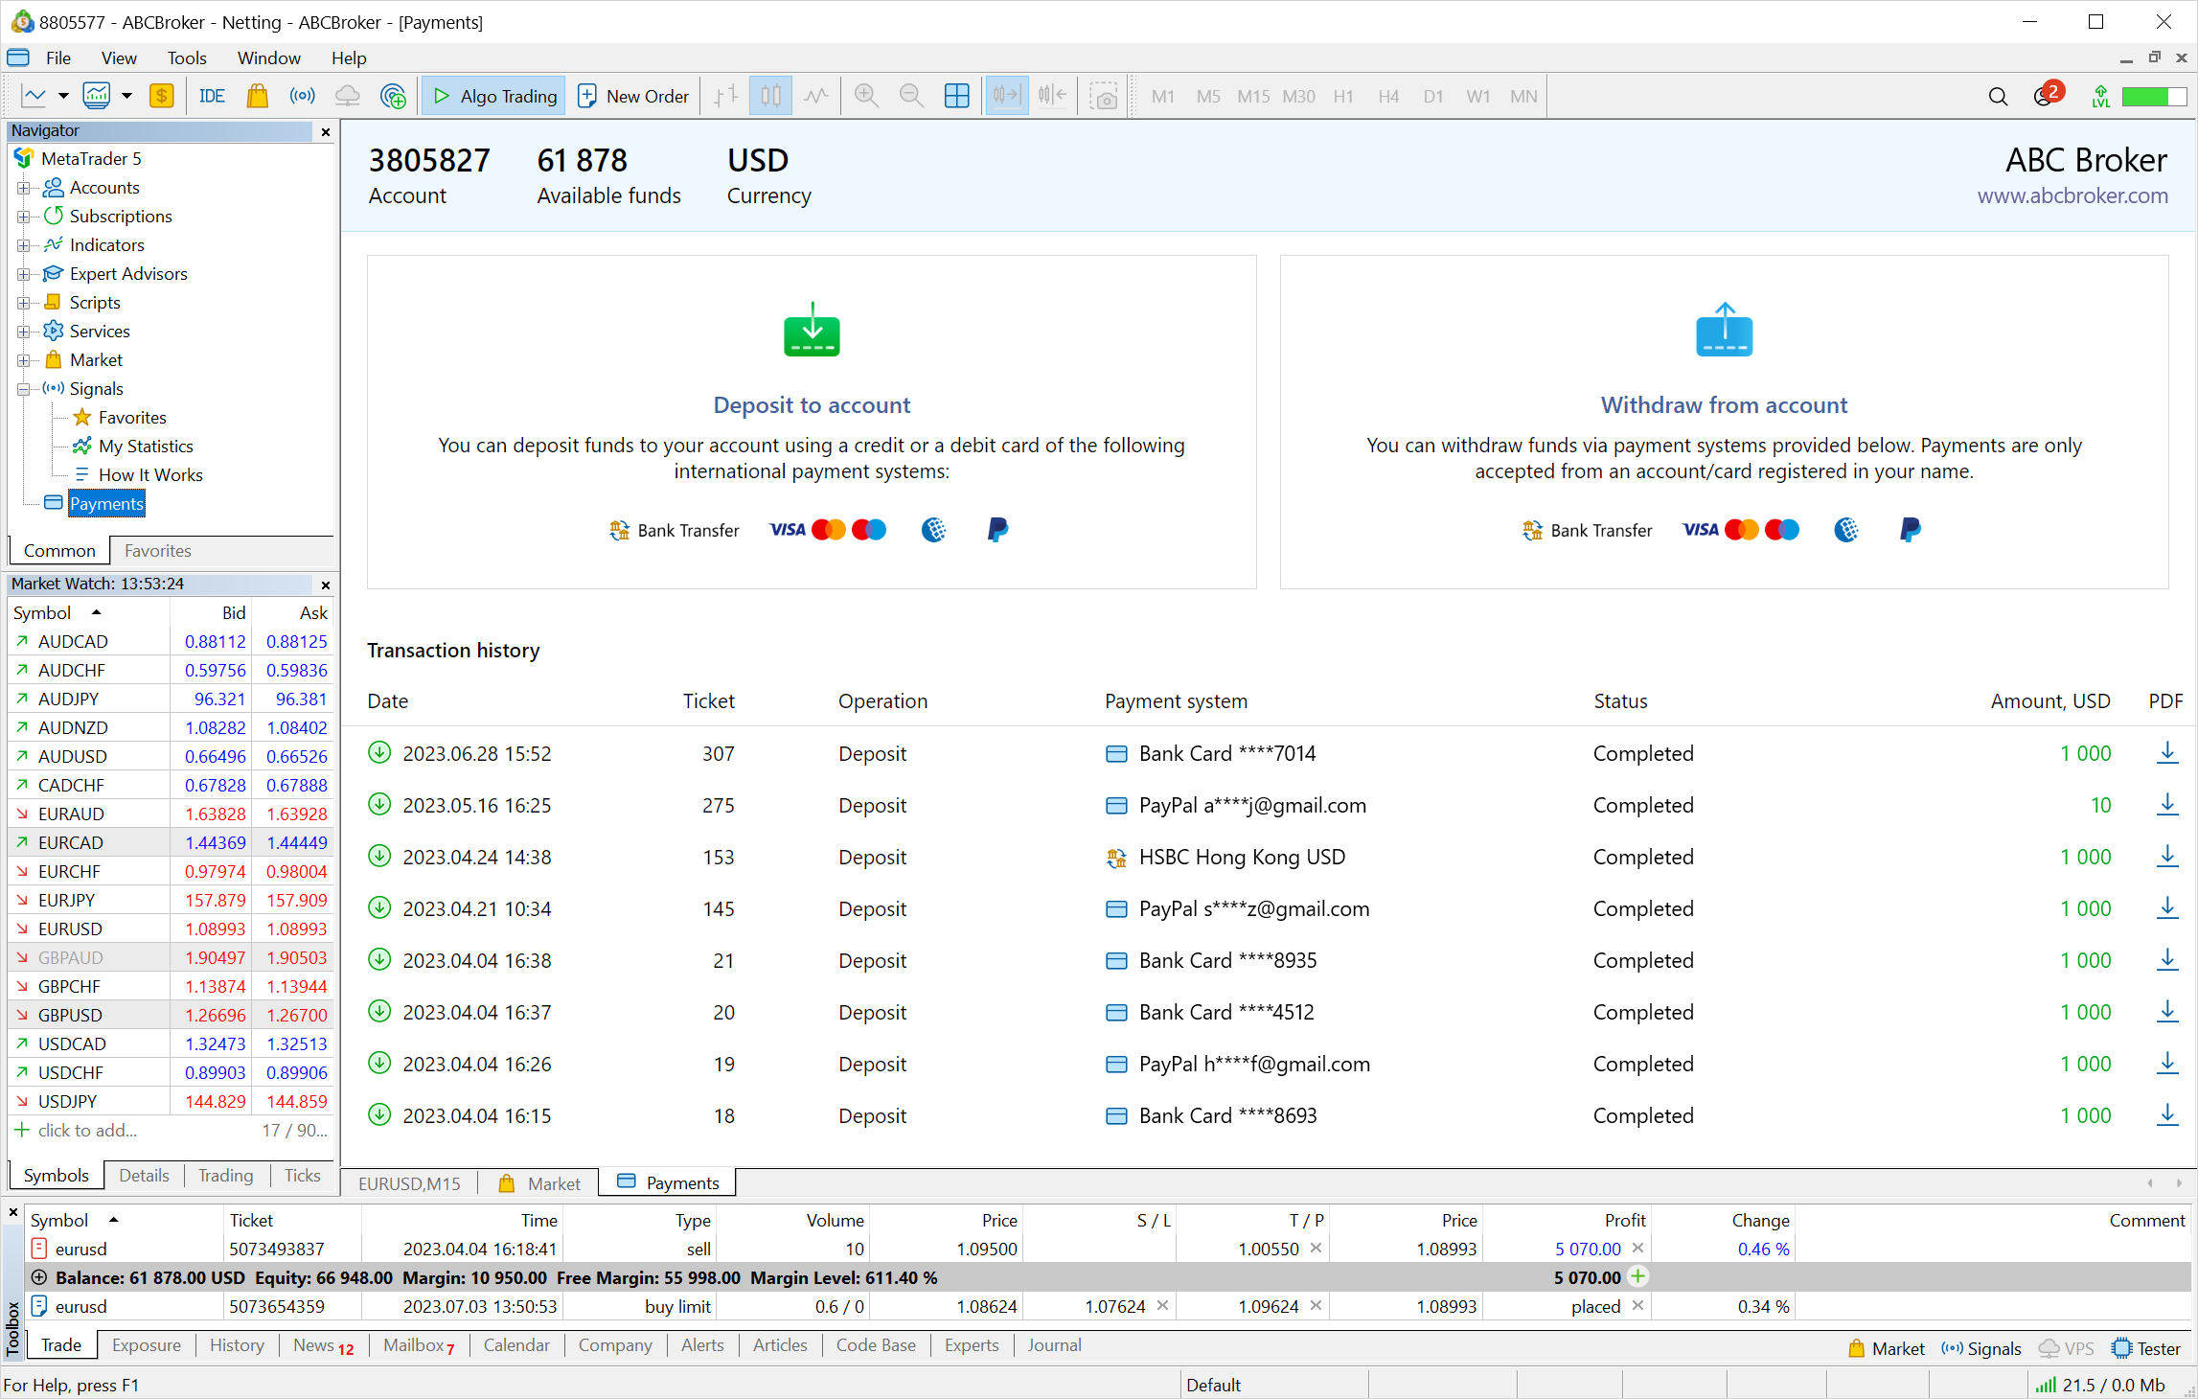Viewport: 2198px width, 1399px height.
Task: Select the M15 timeframe icon
Action: [1253, 96]
